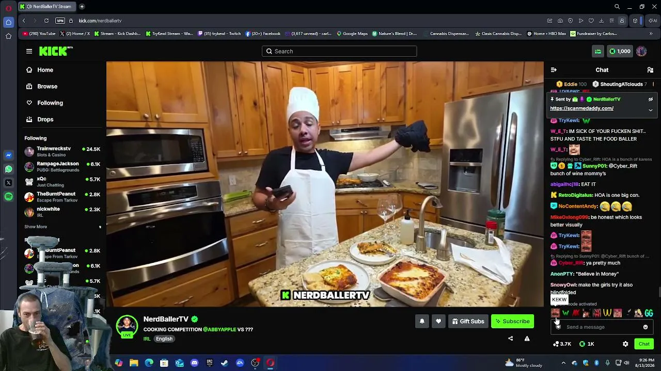Click the Kick search box
The height and width of the screenshot is (371, 661).
point(339,51)
